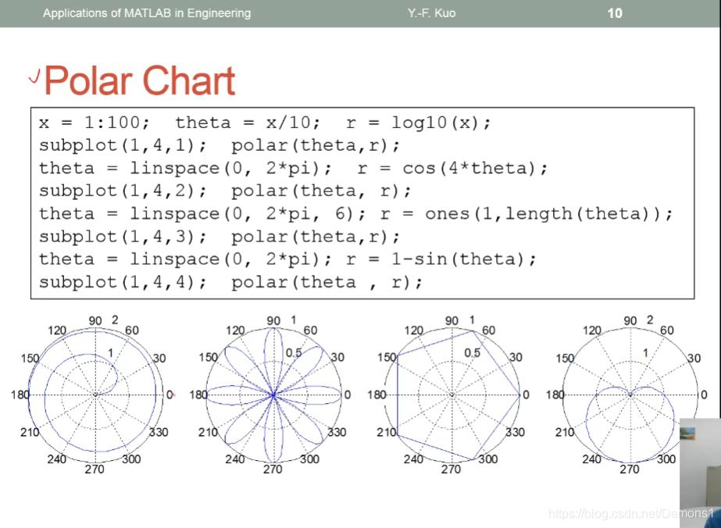Click the code "r = ones(1,length(theta));"

tap(527, 214)
